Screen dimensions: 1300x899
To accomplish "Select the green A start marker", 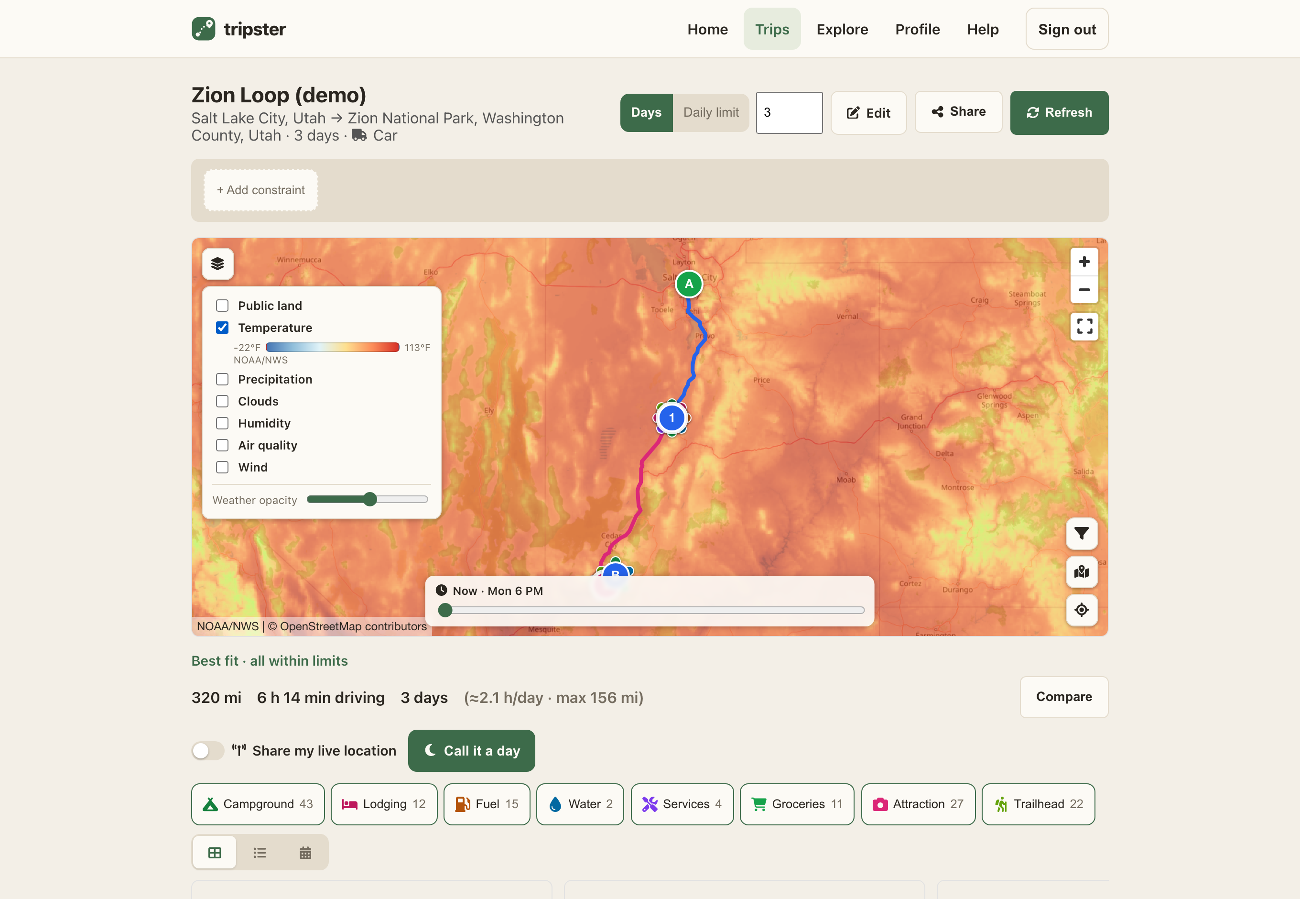I will (689, 284).
